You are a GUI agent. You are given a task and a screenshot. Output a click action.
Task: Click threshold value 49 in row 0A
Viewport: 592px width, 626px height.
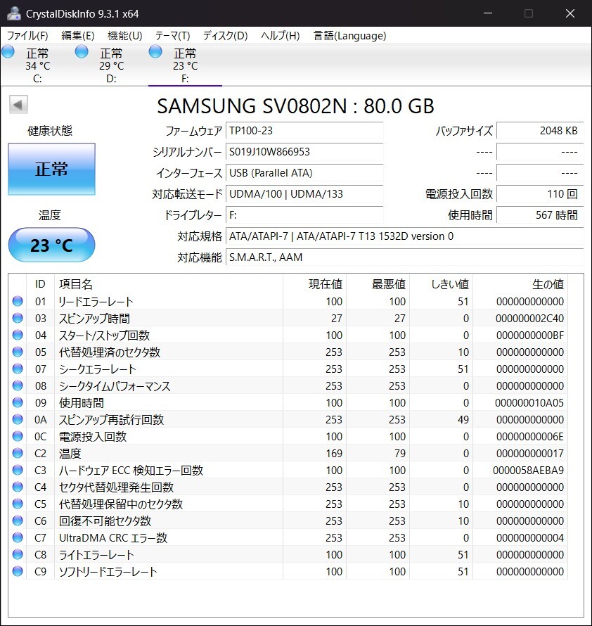463,420
